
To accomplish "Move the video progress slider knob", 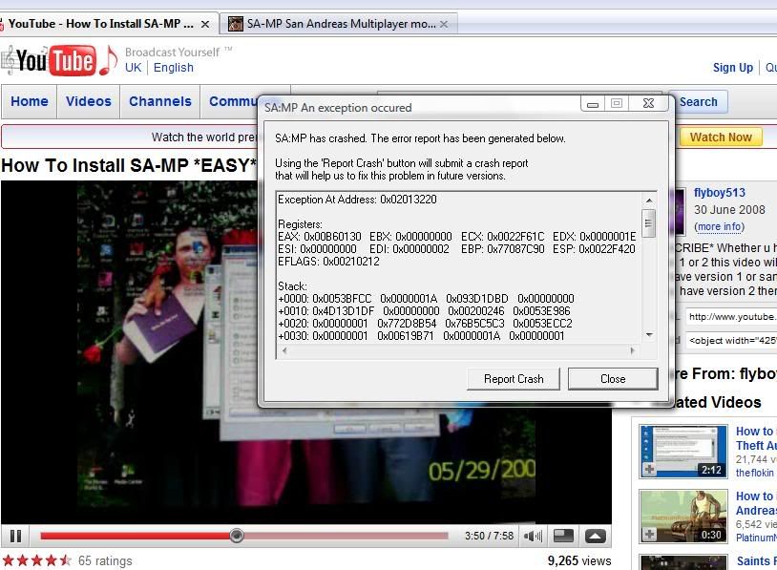I will click(237, 536).
